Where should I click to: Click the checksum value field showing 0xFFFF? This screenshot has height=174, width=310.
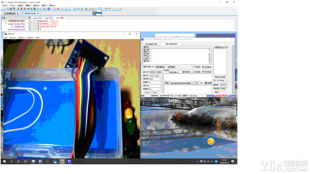223,85
